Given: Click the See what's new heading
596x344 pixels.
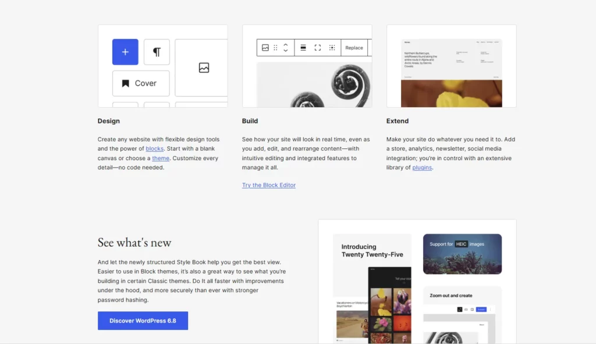Looking at the screenshot, I should click(134, 243).
